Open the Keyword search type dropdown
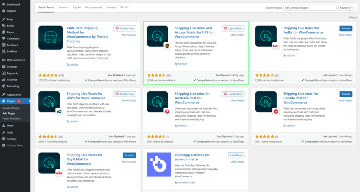This screenshot has height=192, width=360. pos(347,8)
